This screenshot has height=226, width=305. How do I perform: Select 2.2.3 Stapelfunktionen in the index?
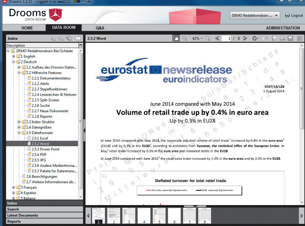[x=49, y=89]
